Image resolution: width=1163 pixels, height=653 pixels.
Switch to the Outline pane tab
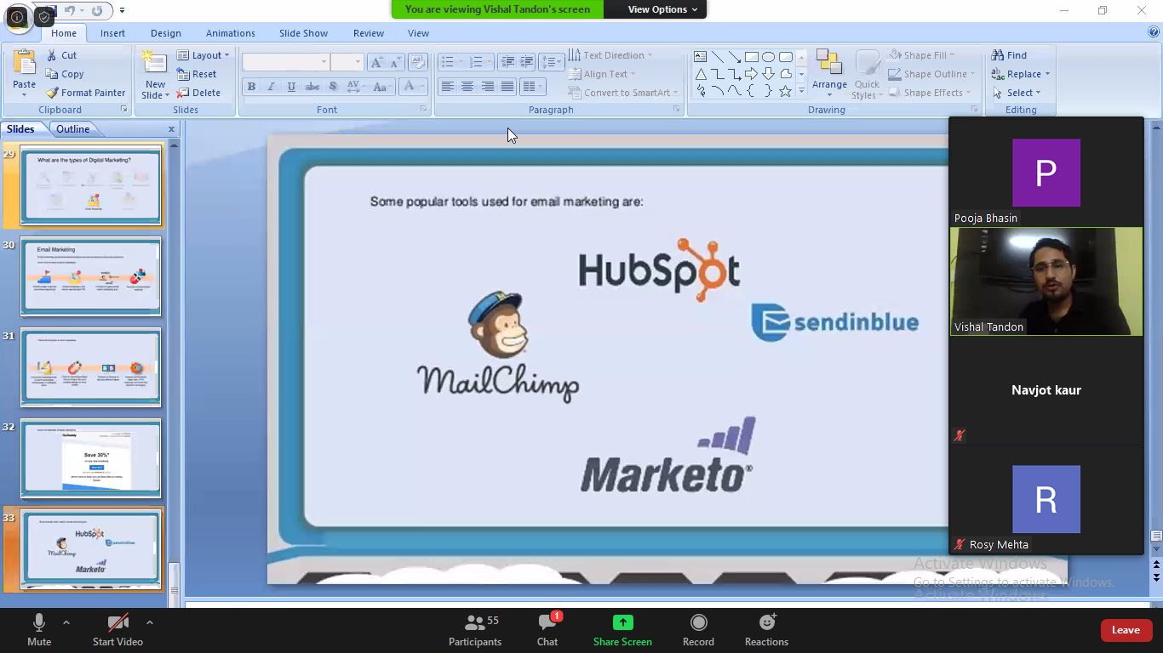73,129
